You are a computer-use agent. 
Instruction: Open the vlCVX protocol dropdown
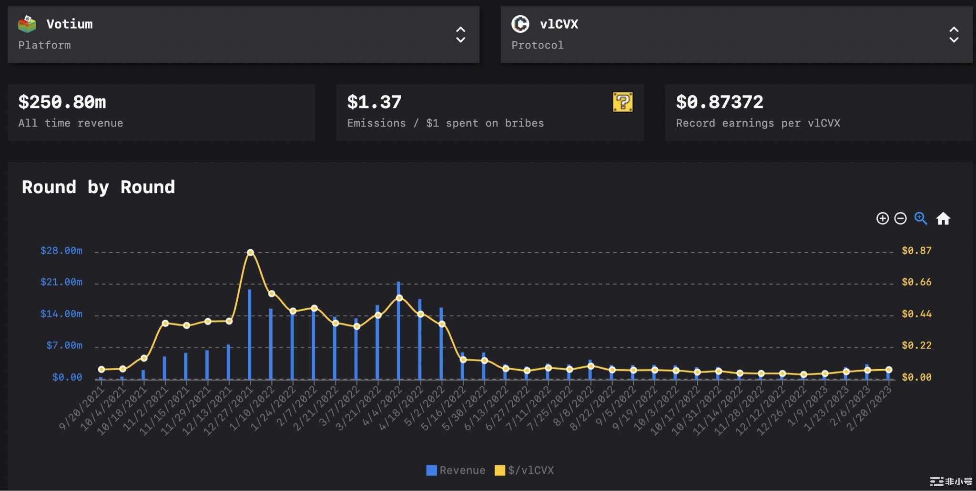(x=736, y=34)
